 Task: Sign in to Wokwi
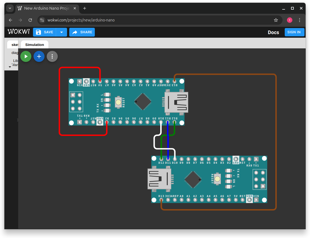[x=294, y=32]
